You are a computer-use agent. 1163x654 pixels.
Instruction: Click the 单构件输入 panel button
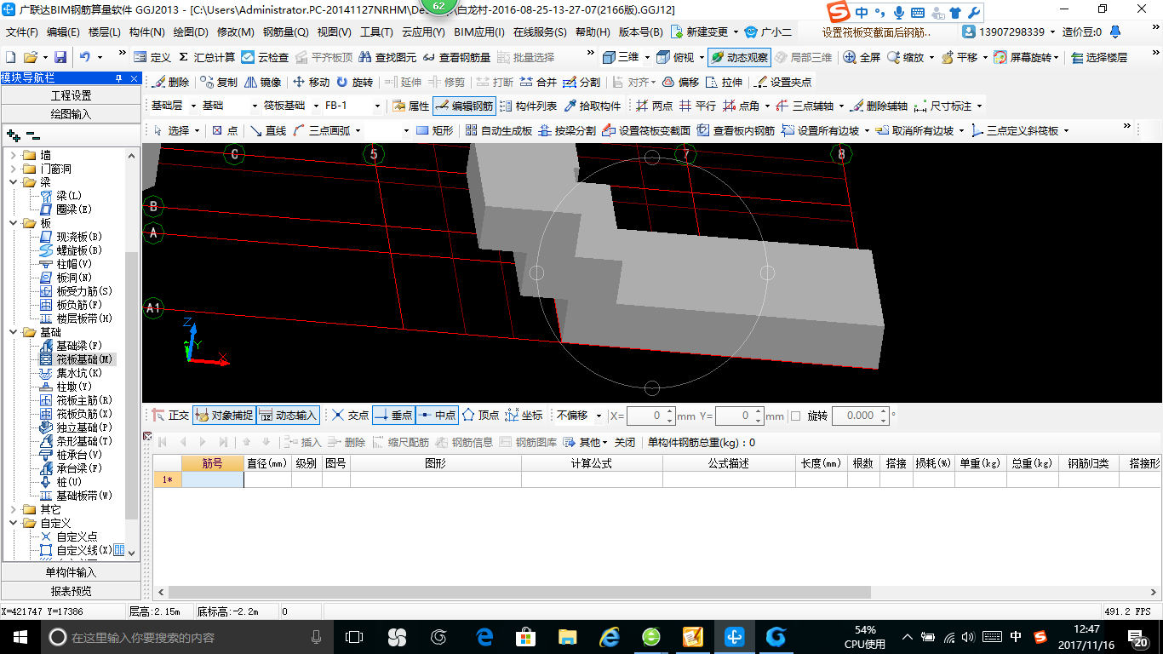pyautogui.click(x=71, y=572)
